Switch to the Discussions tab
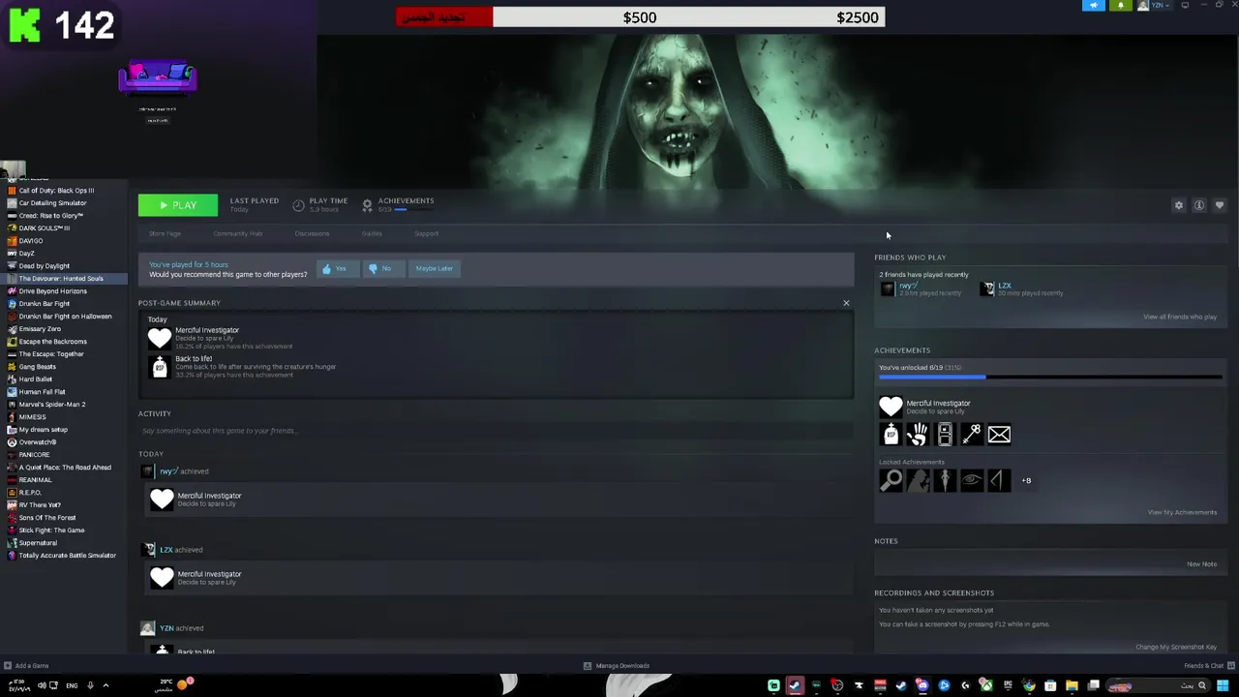1239x697 pixels. pos(312,233)
